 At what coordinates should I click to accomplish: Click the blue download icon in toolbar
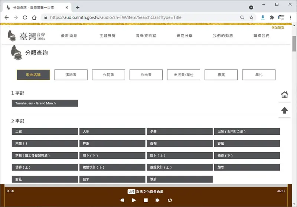click(263, 17)
